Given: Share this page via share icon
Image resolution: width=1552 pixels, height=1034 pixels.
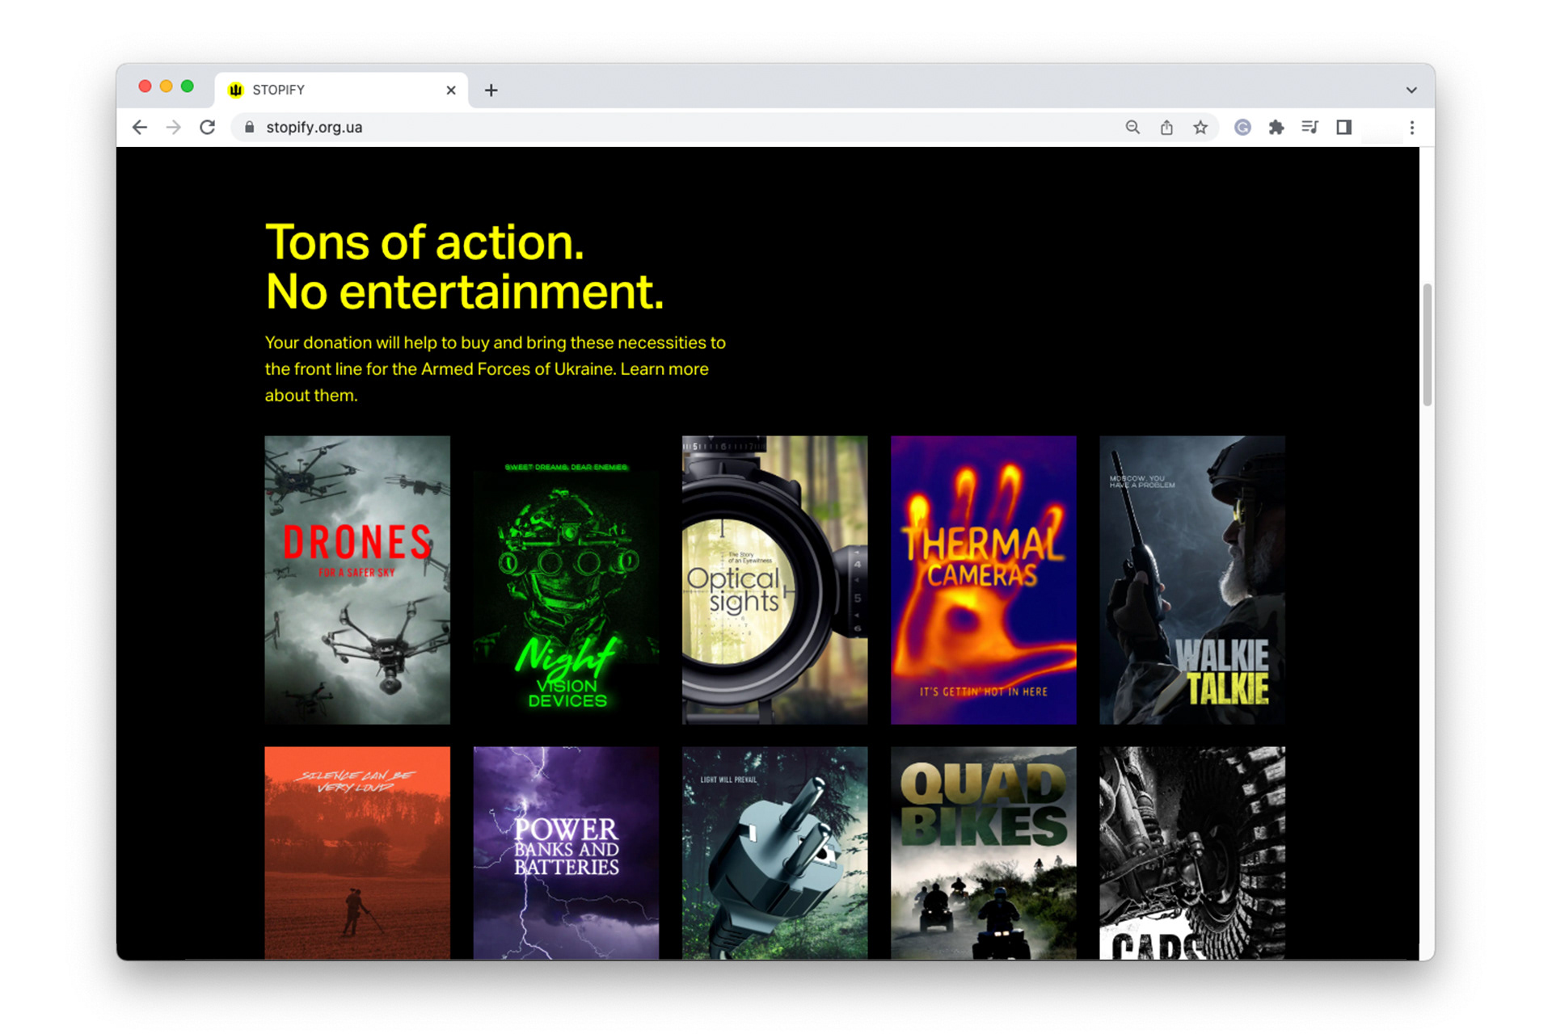Looking at the screenshot, I should coord(1166,128).
